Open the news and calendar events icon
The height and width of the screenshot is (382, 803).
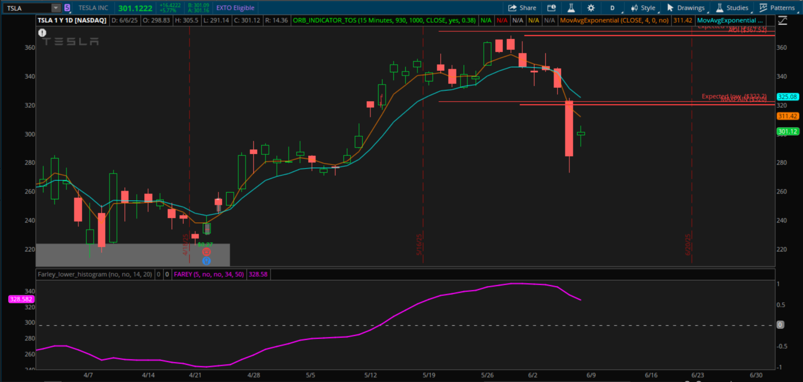point(552,8)
